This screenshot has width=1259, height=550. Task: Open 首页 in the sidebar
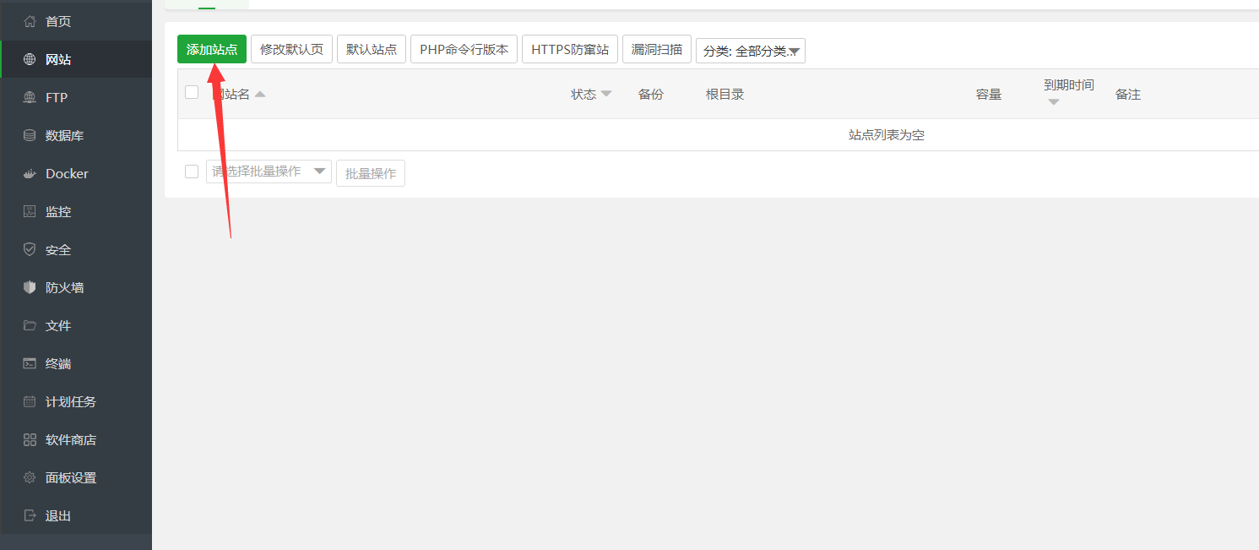76,21
